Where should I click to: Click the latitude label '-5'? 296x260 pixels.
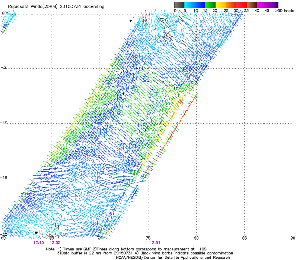pyautogui.click(x=3, y=68)
